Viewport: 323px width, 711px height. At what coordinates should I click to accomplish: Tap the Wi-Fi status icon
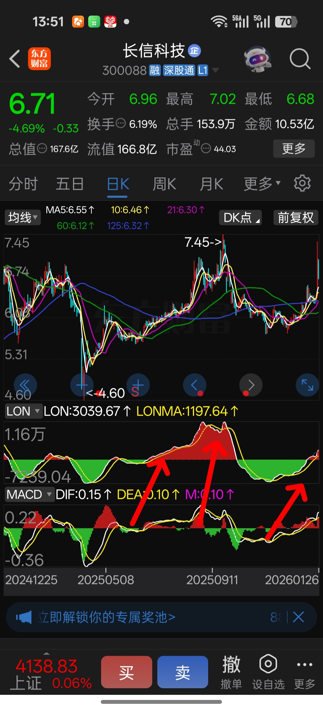[219, 22]
